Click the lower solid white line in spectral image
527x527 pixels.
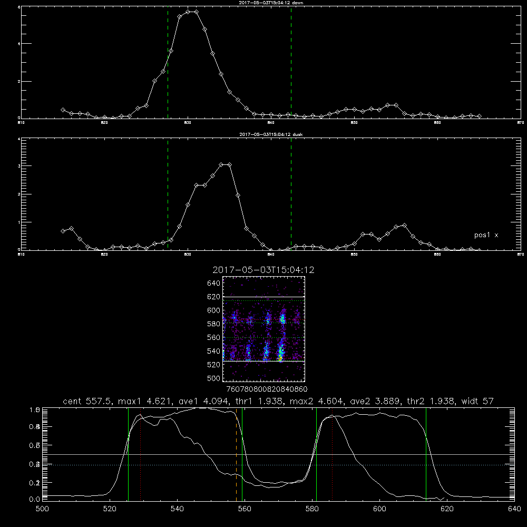[x=263, y=362]
